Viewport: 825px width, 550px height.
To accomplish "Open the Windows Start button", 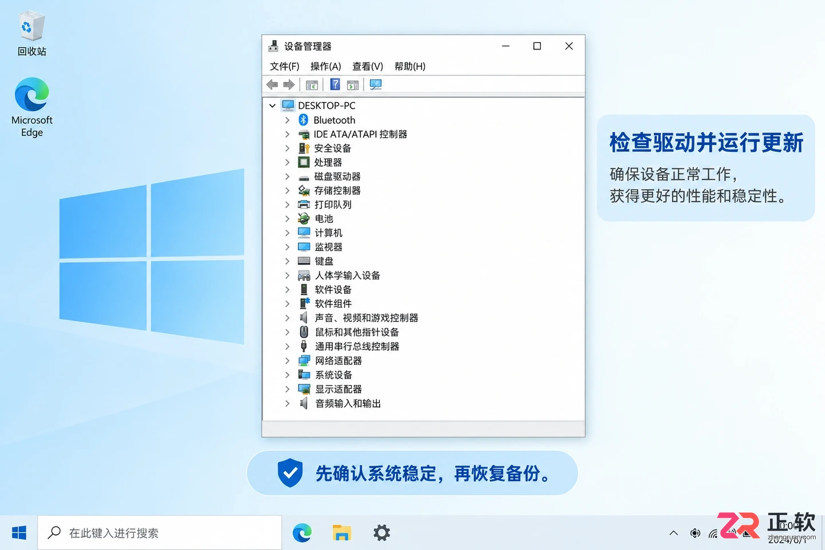I will pos(19,533).
